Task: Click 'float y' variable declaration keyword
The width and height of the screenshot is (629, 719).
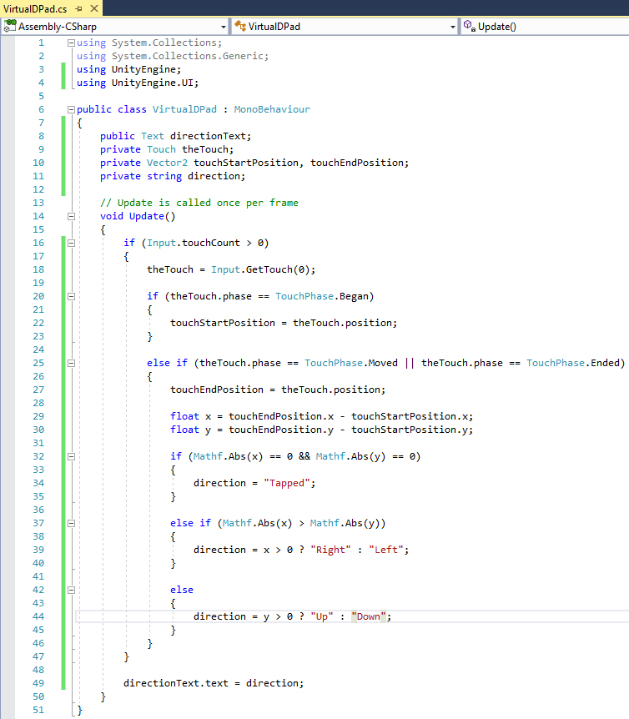Action: 184,430
